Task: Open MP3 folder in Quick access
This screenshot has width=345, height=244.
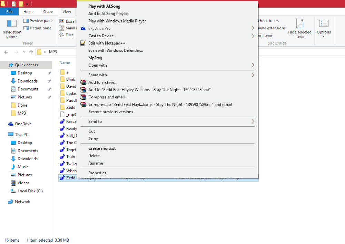Action: (21, 113)
